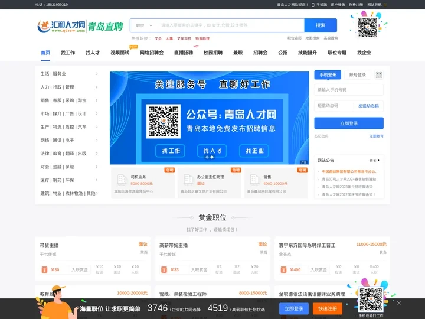The image size is (425, 319).
Task: Click 更多 in 网站公告
Action: point(374,161)
